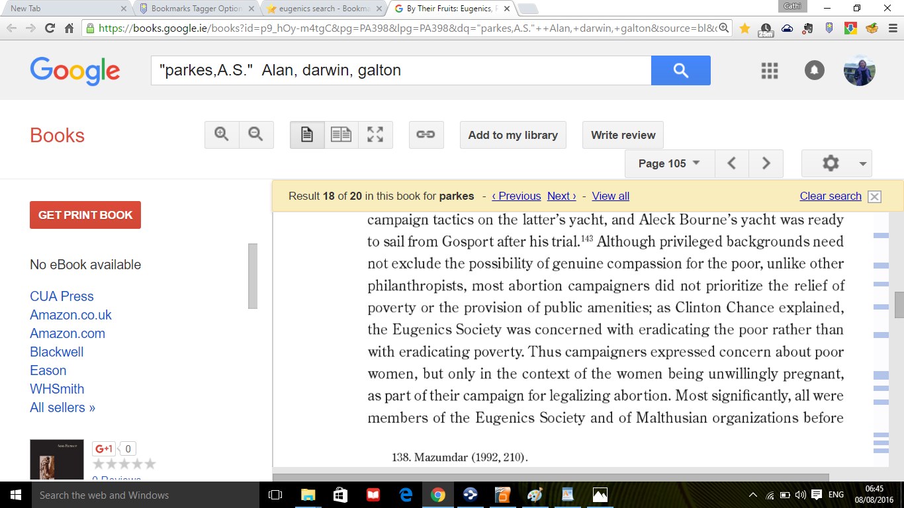This screenshot has height=508, width=904.
Task: Zoom in on the book page
Action: pyautogui.click(x=222, y=135)
